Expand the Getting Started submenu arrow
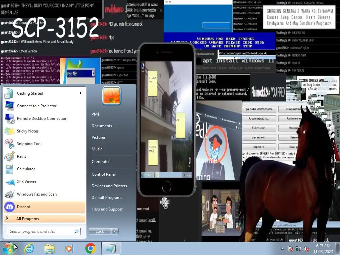Image resolution: width=340 pixels, height=255 pixels. (81, 93)
